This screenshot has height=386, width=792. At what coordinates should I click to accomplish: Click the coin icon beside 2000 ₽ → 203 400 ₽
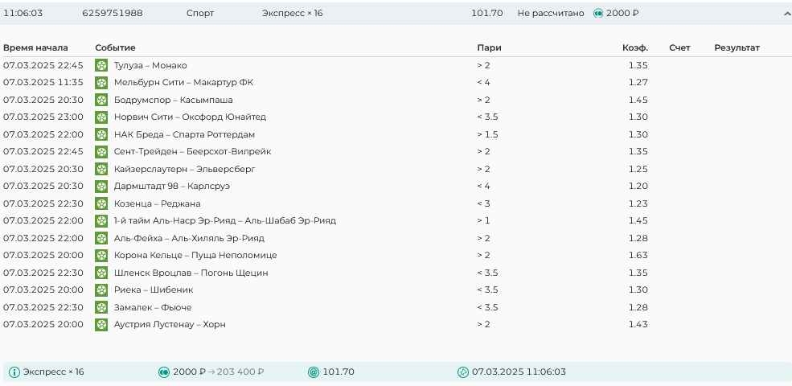coord(164,372)
